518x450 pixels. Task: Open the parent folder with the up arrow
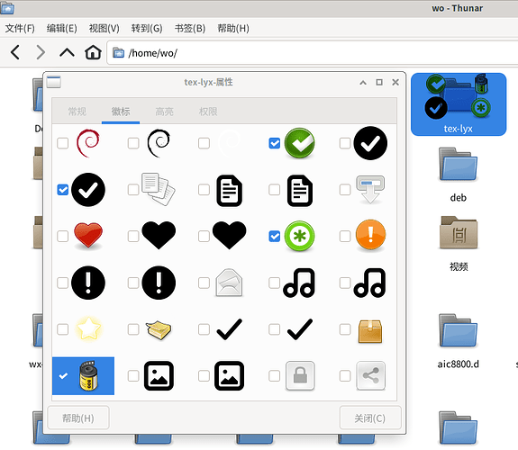point(67,52)
